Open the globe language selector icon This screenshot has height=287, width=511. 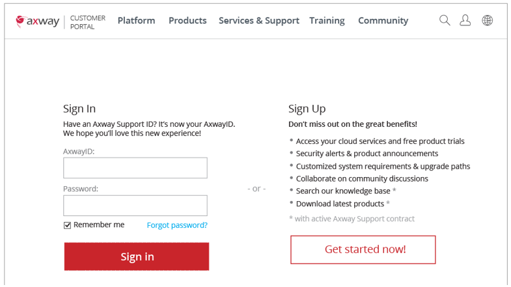click(x=487, y=20)
